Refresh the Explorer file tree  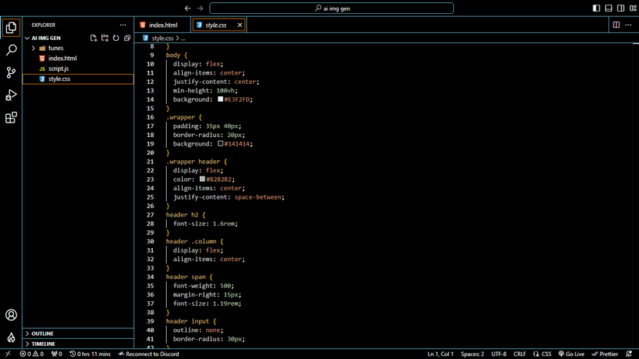tap(116, 38)
